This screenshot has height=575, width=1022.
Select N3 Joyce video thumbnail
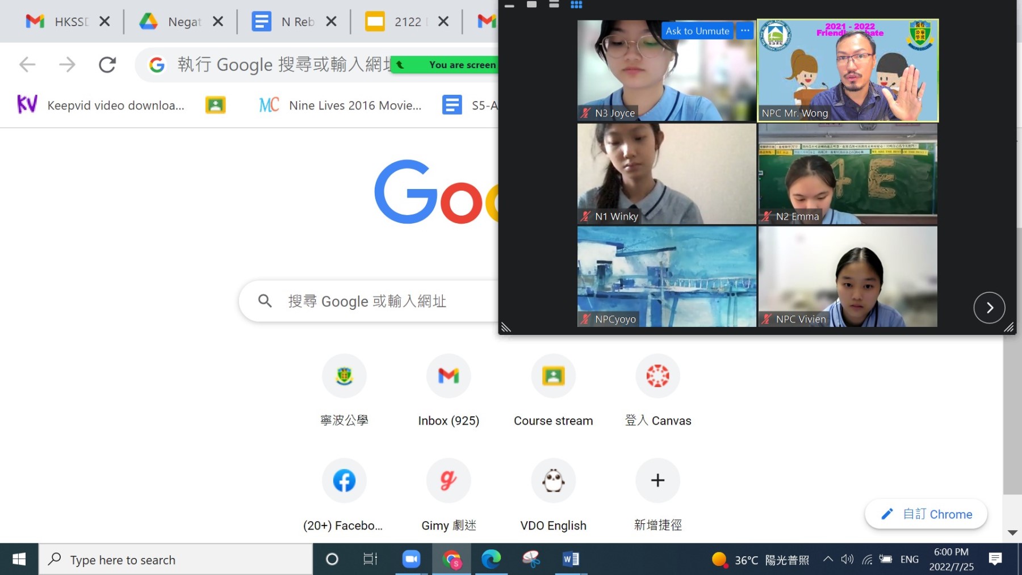coord(667,70)
